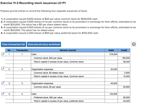The height and width of the screenshot is (109, 148).
Task: Click the Exercise 11-3 heading
Action: (33, 3)
